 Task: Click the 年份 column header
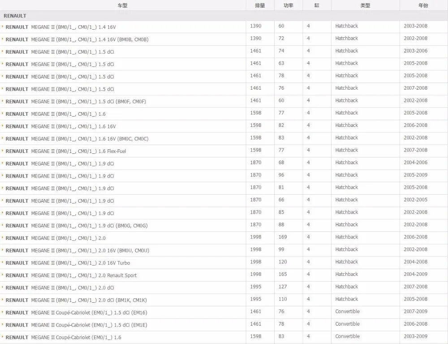click(423, 5)
